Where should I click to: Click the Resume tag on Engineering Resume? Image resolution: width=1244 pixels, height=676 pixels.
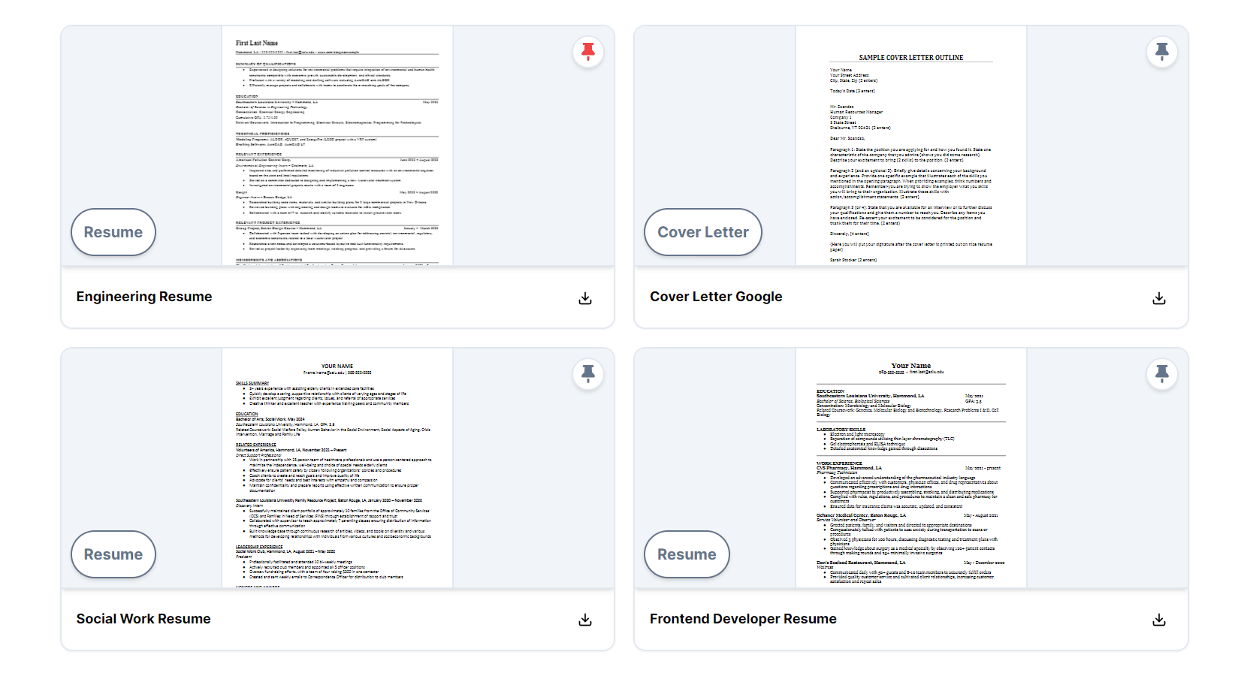point(113,232)
